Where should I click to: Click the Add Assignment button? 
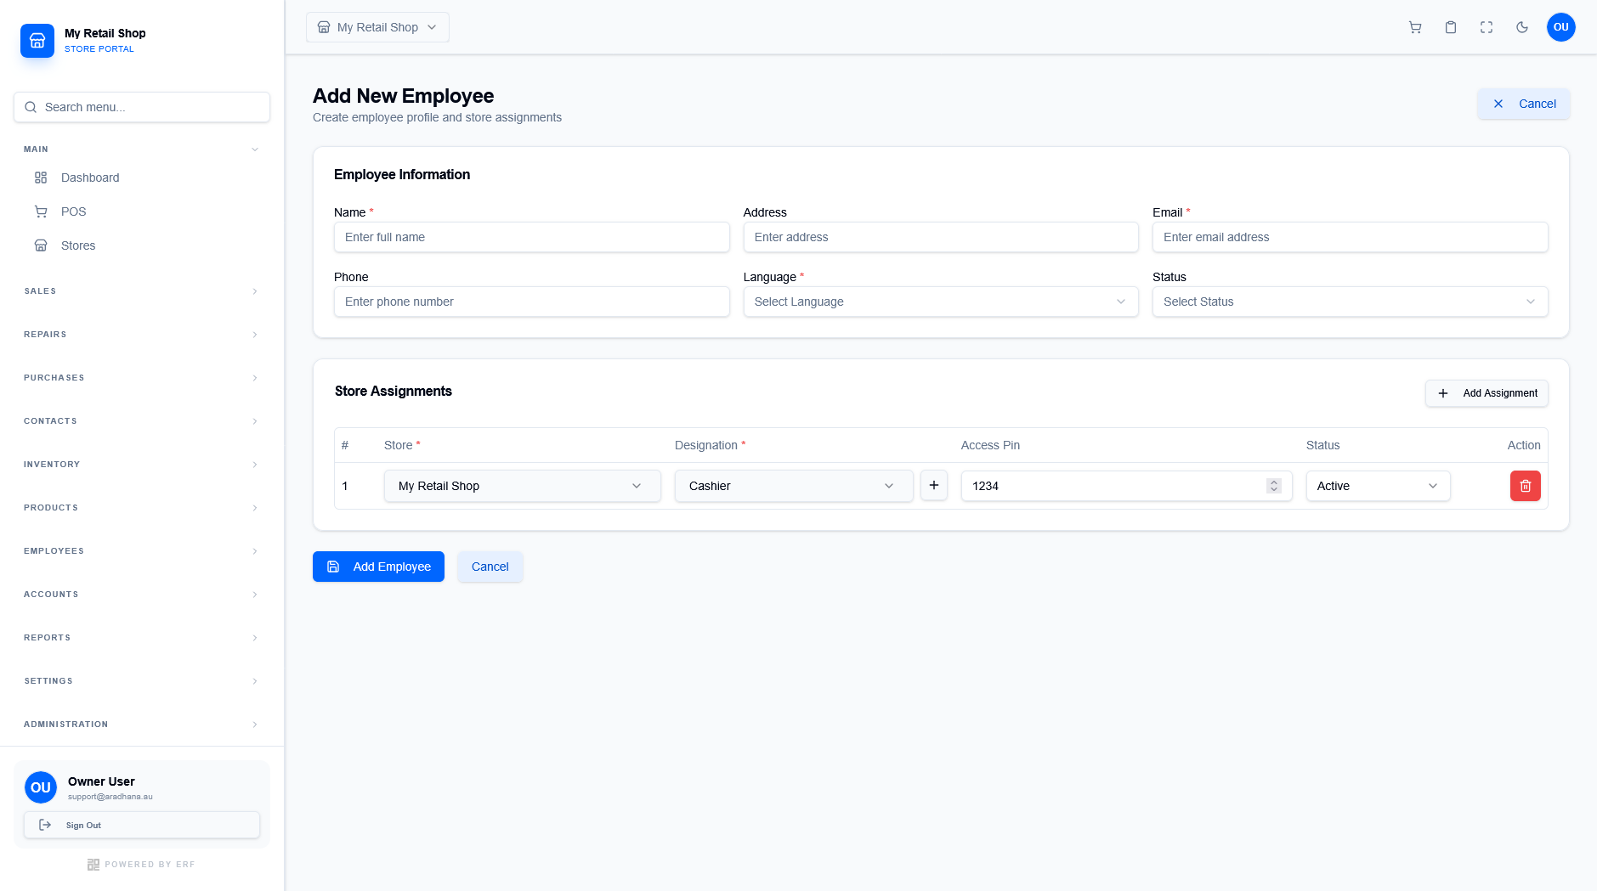(x=1487, y=393)
